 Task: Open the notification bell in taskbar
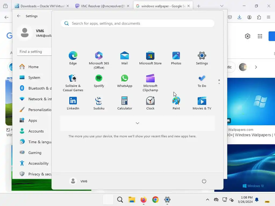[257, 200]
